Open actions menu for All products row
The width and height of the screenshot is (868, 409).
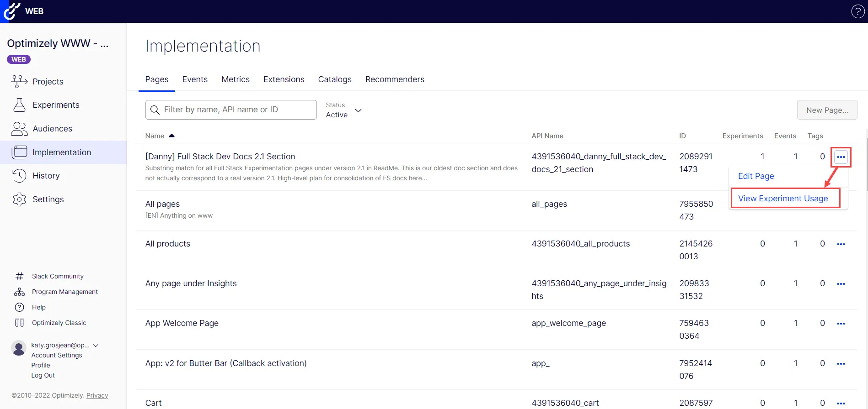[841, 244]
